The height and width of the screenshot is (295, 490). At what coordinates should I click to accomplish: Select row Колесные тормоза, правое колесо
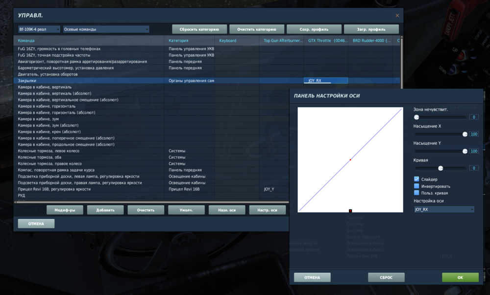[151, 164]
